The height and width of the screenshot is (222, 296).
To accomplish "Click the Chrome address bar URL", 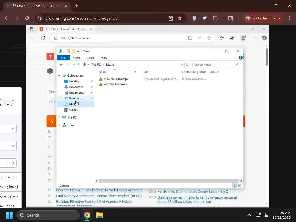I will tap(81, 18).
